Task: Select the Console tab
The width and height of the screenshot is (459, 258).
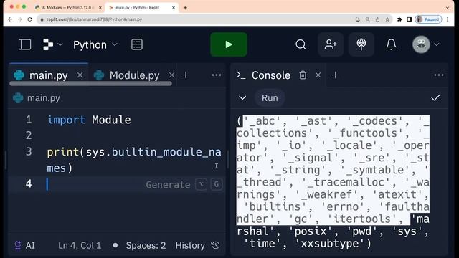Action: click(x=271, y=75)
